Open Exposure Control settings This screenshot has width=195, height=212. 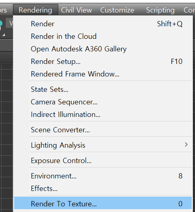pyautogui.click(x=103, y=161)
